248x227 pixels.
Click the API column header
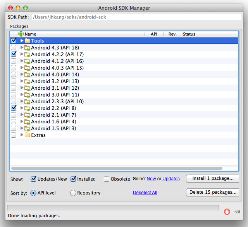tap(154, 34)
